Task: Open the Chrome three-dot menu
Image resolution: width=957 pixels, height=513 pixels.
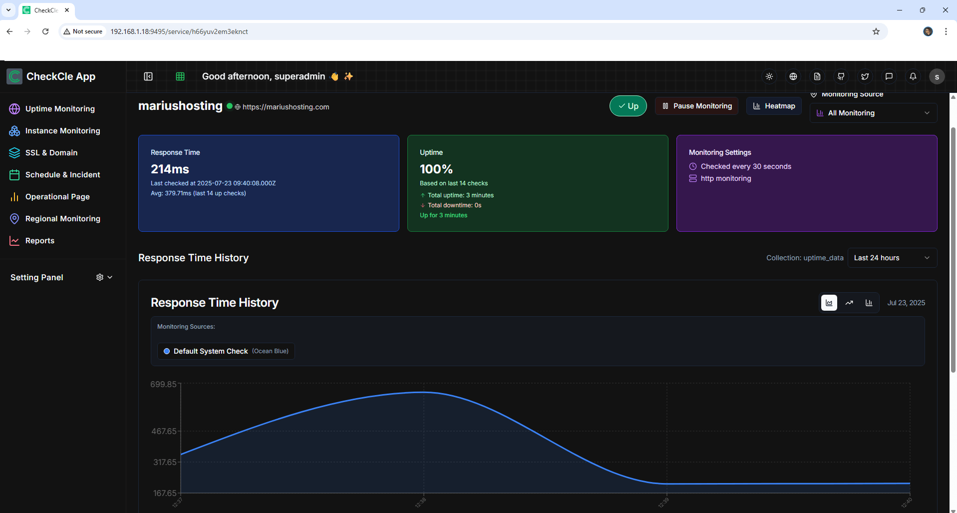Action: click(x=946, y=31)
